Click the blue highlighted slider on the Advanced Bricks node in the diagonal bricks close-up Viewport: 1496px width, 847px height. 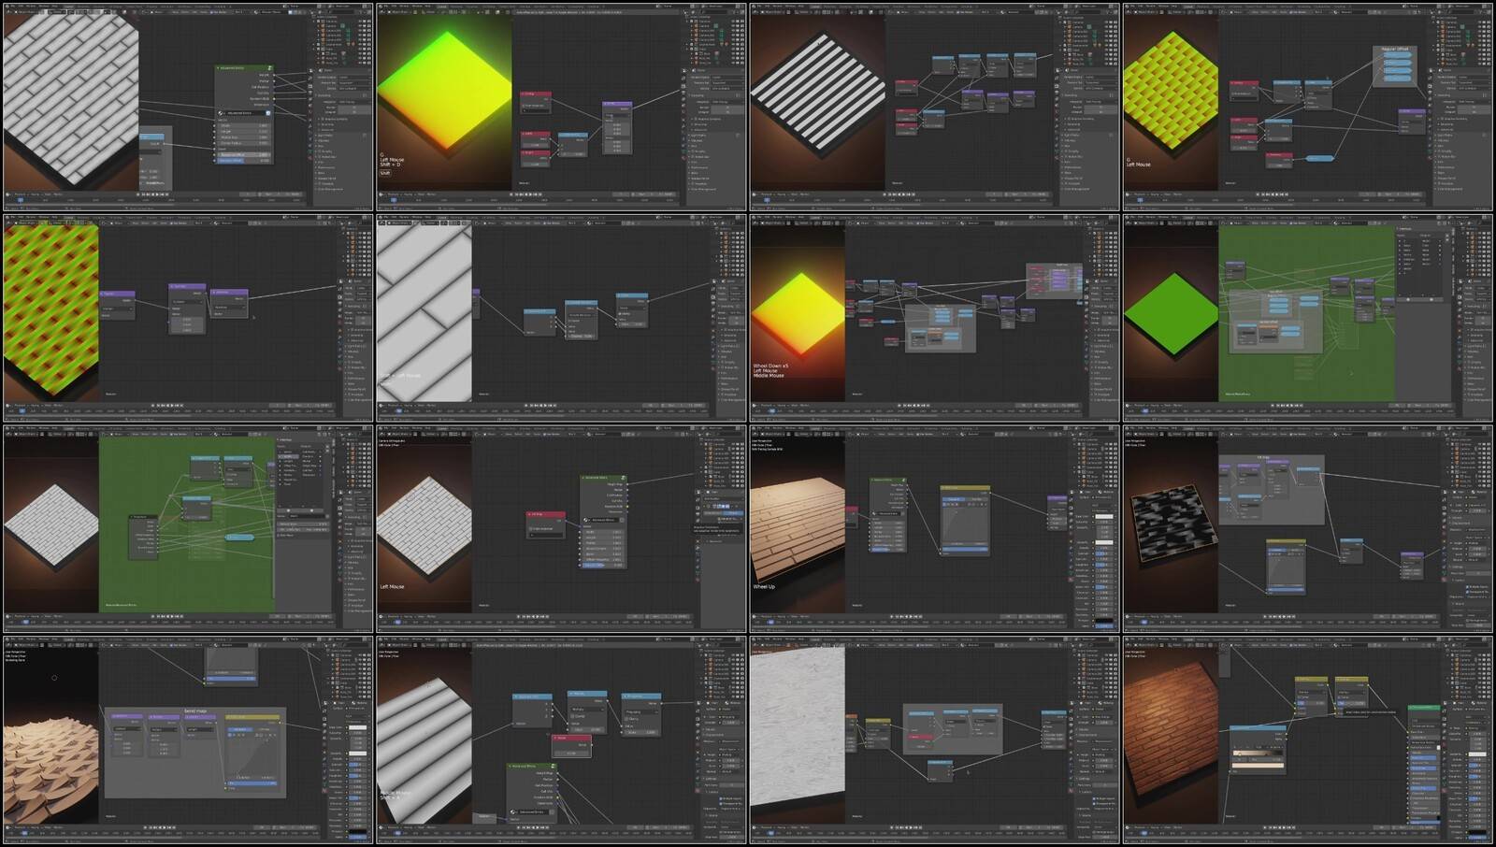[244, 160]
